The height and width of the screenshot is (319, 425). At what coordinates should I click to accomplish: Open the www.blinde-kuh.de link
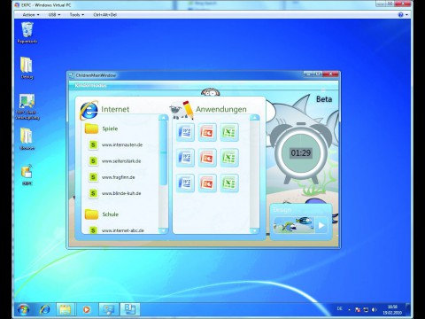click(121, 193)
